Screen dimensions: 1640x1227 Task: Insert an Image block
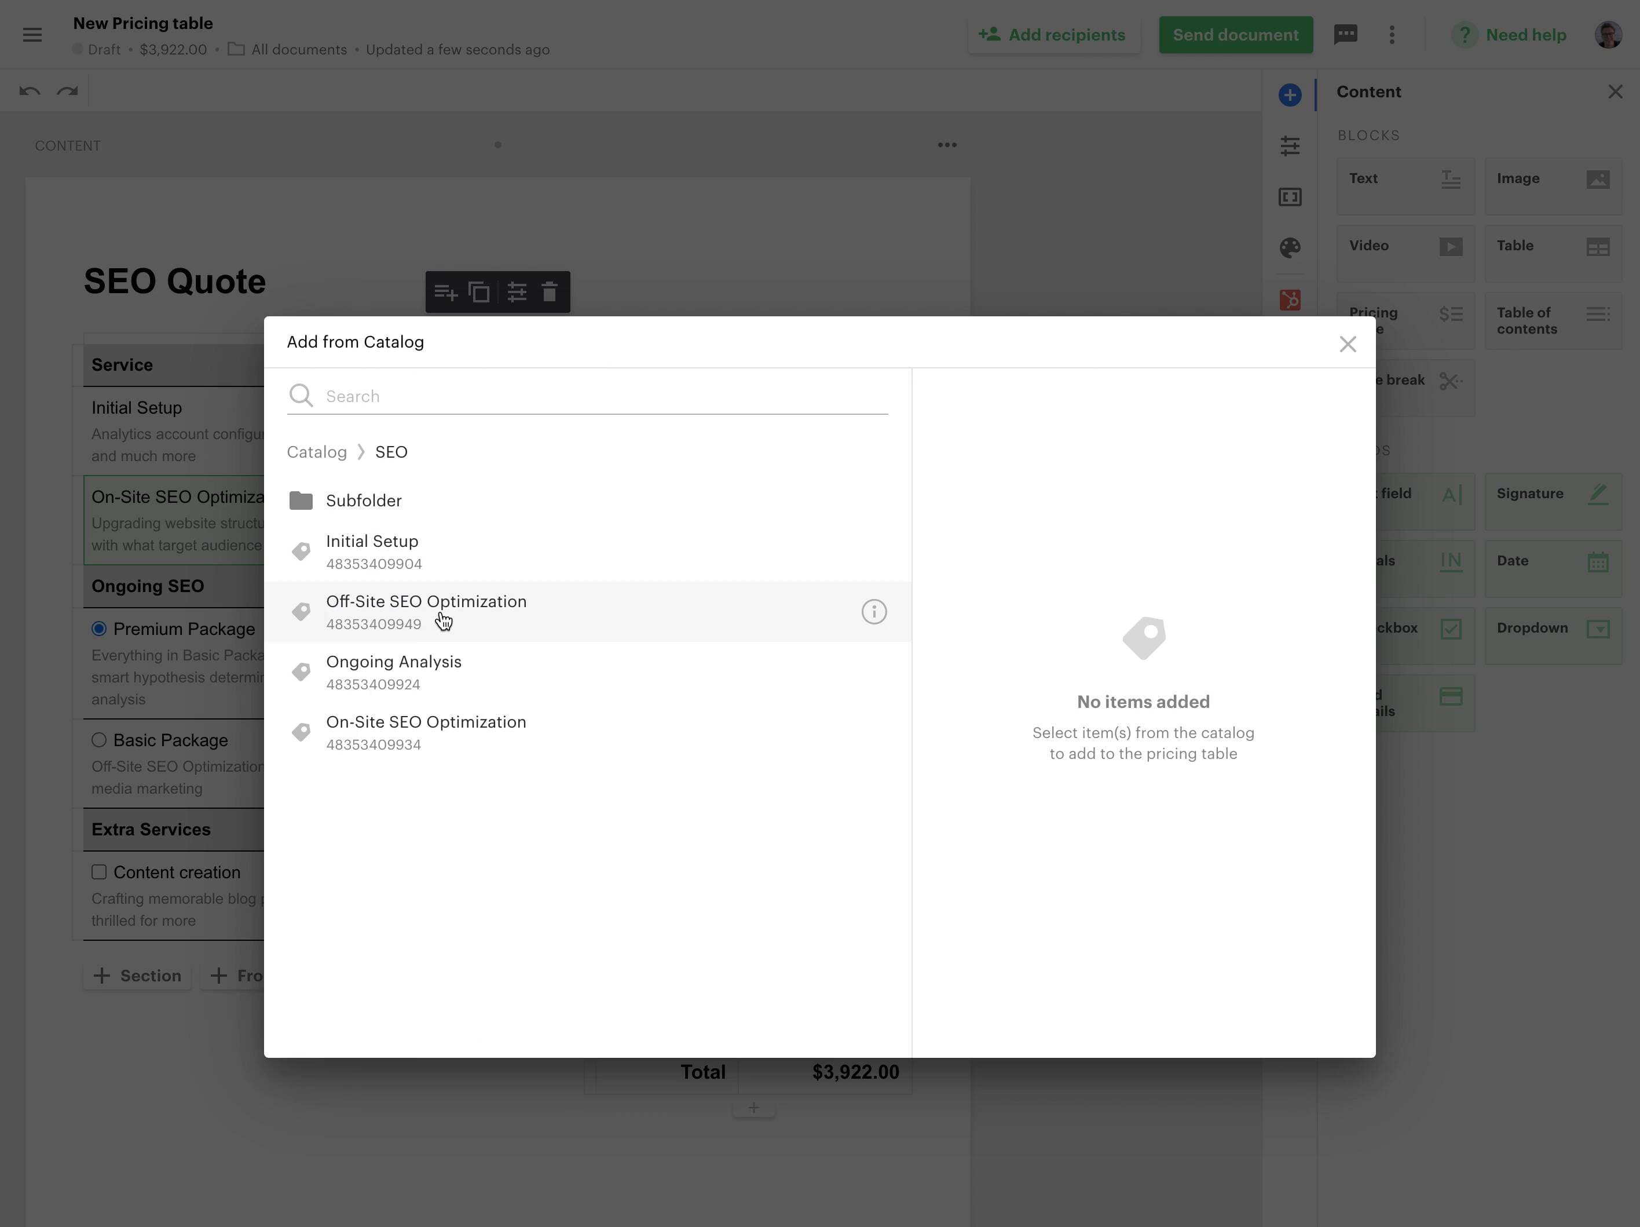pyautogui.click(x=1553, y=186)
